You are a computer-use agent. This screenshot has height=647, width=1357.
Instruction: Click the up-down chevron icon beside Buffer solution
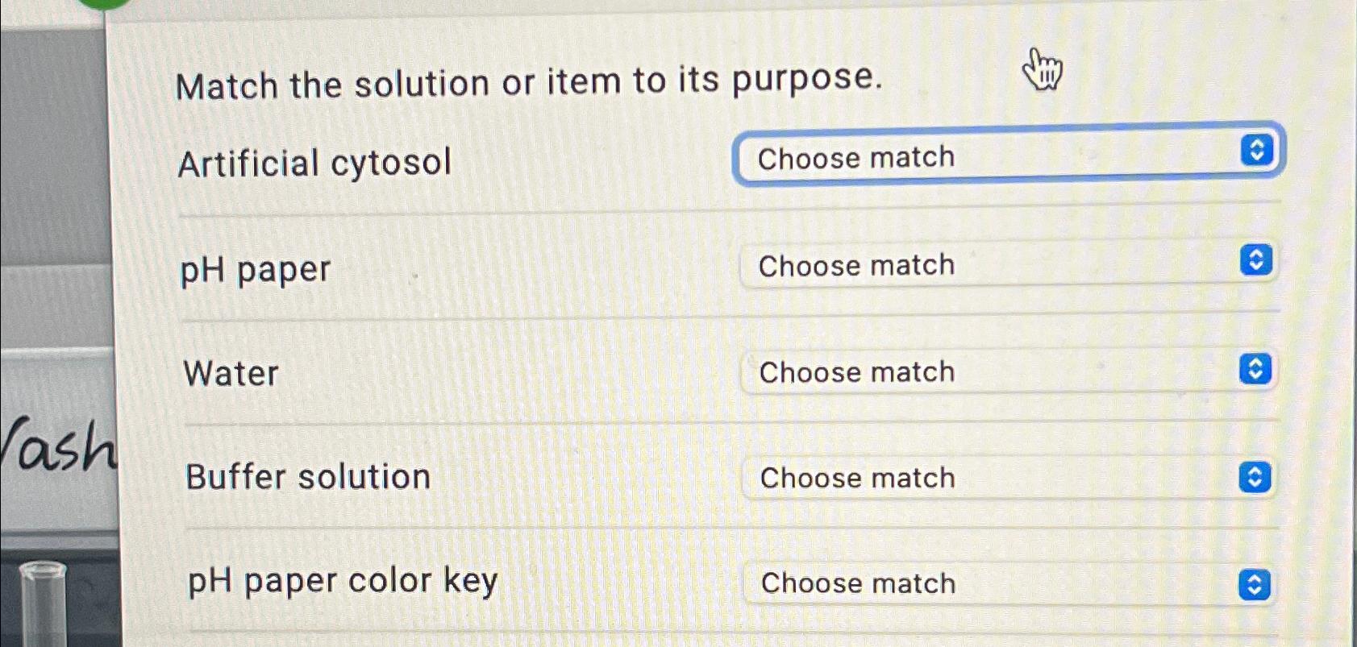point(1255,475)
